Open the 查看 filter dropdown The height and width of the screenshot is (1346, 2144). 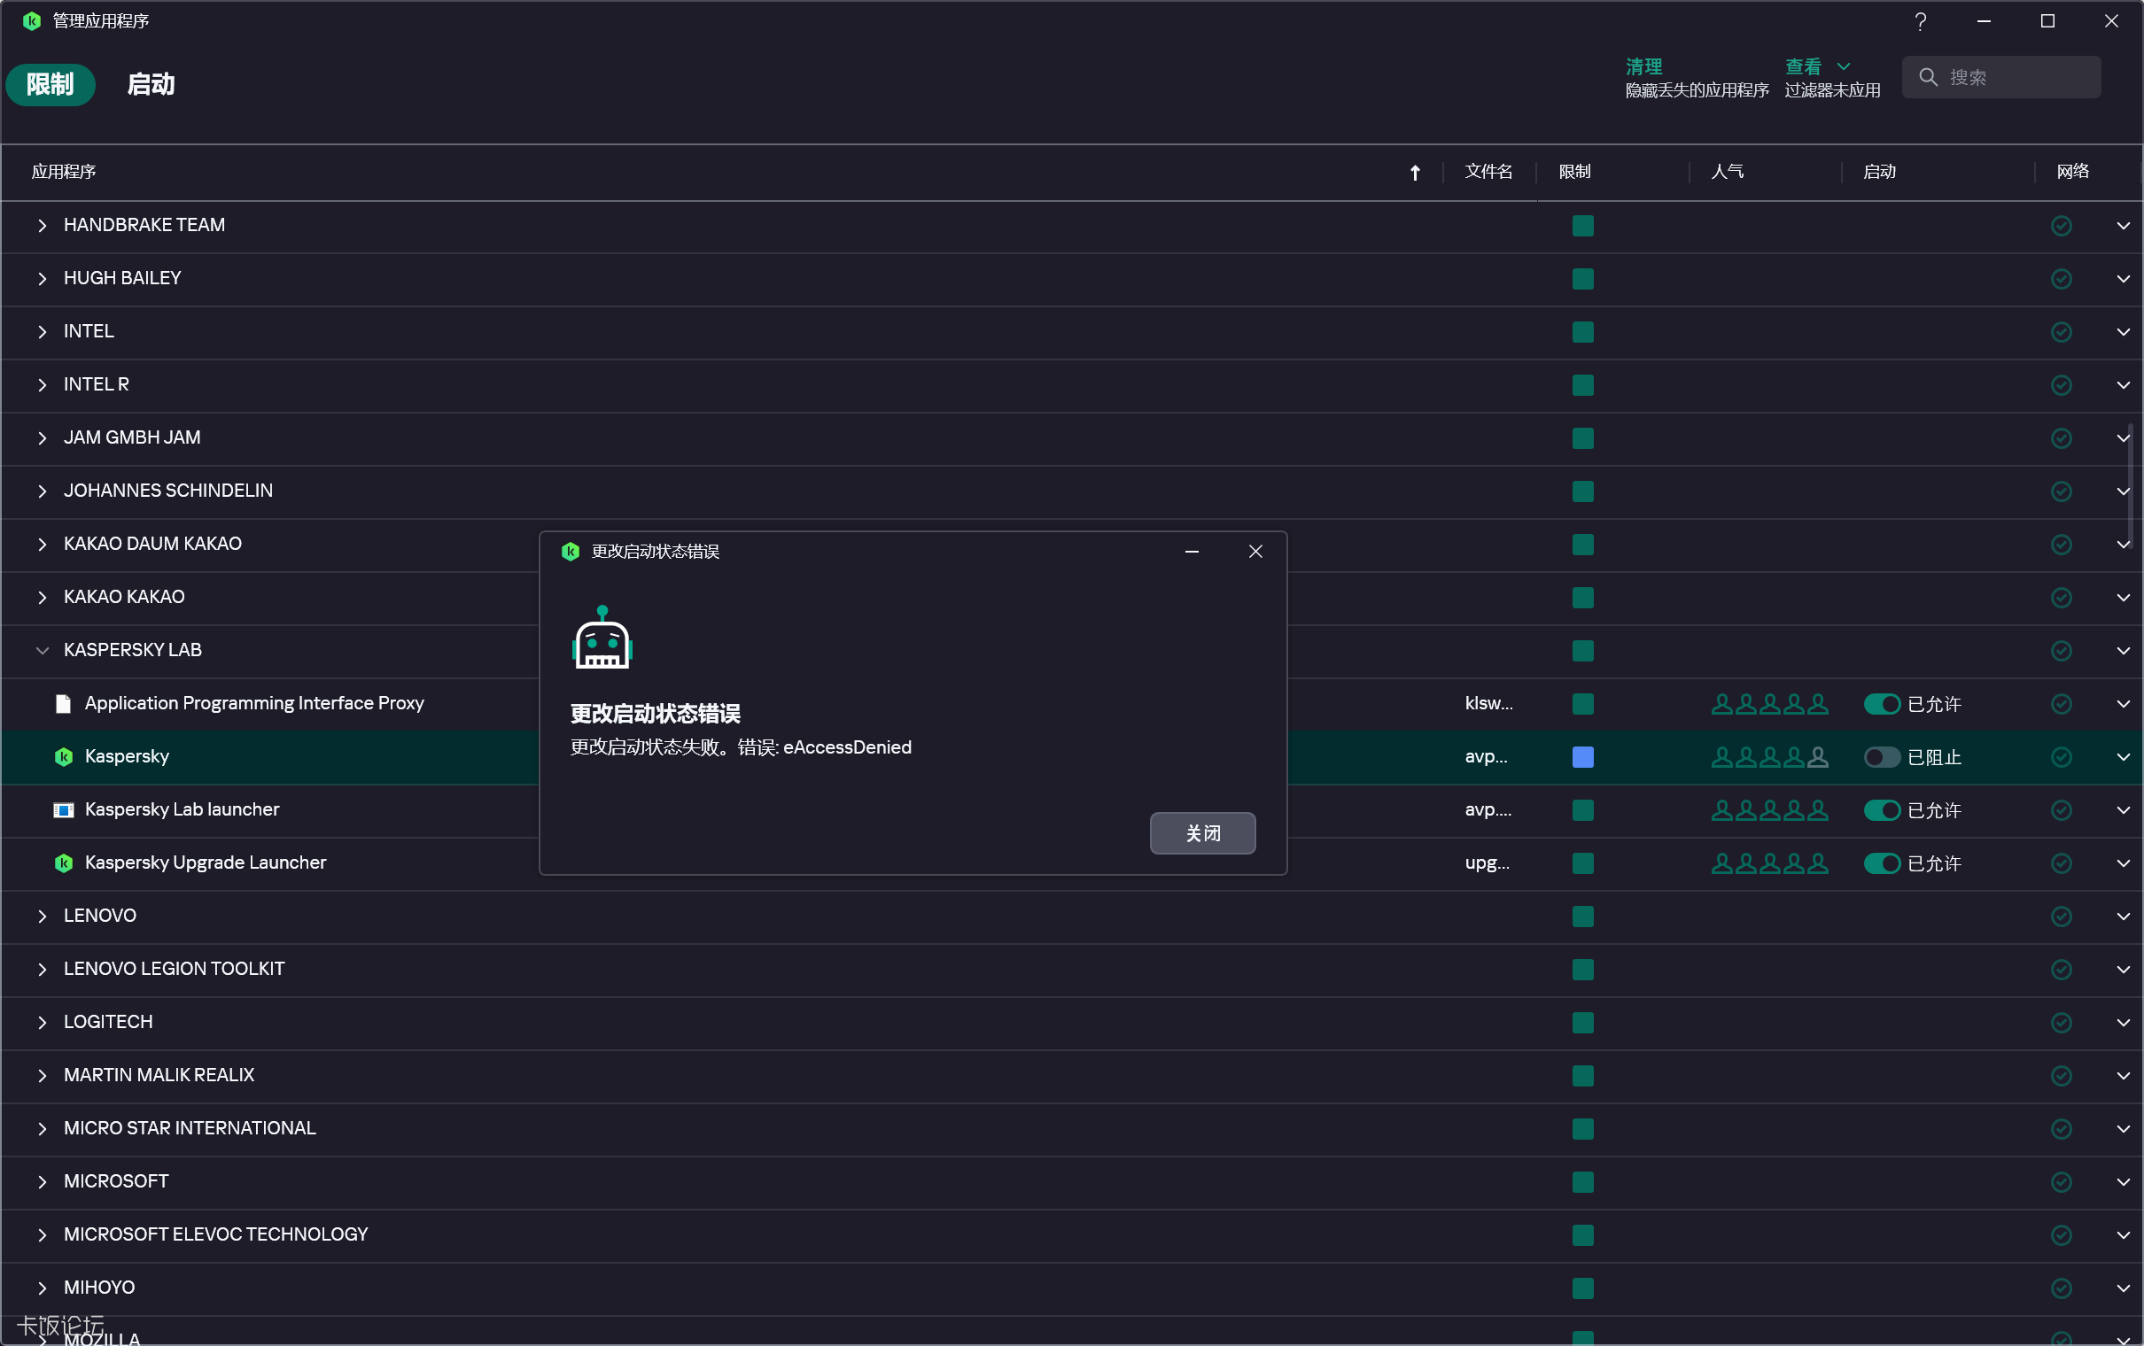(x=1817, y=66)
